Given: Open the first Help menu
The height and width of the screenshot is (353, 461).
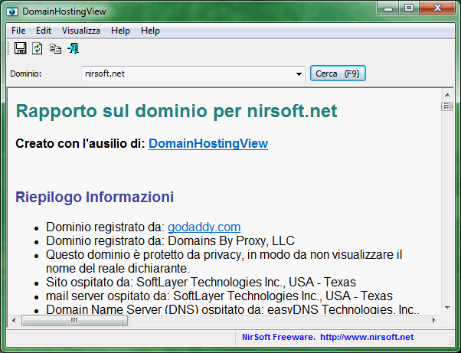Looking at the screenshot, I should (x=120, y=31).
